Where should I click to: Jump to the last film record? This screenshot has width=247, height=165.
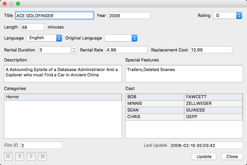coord(42,156)
